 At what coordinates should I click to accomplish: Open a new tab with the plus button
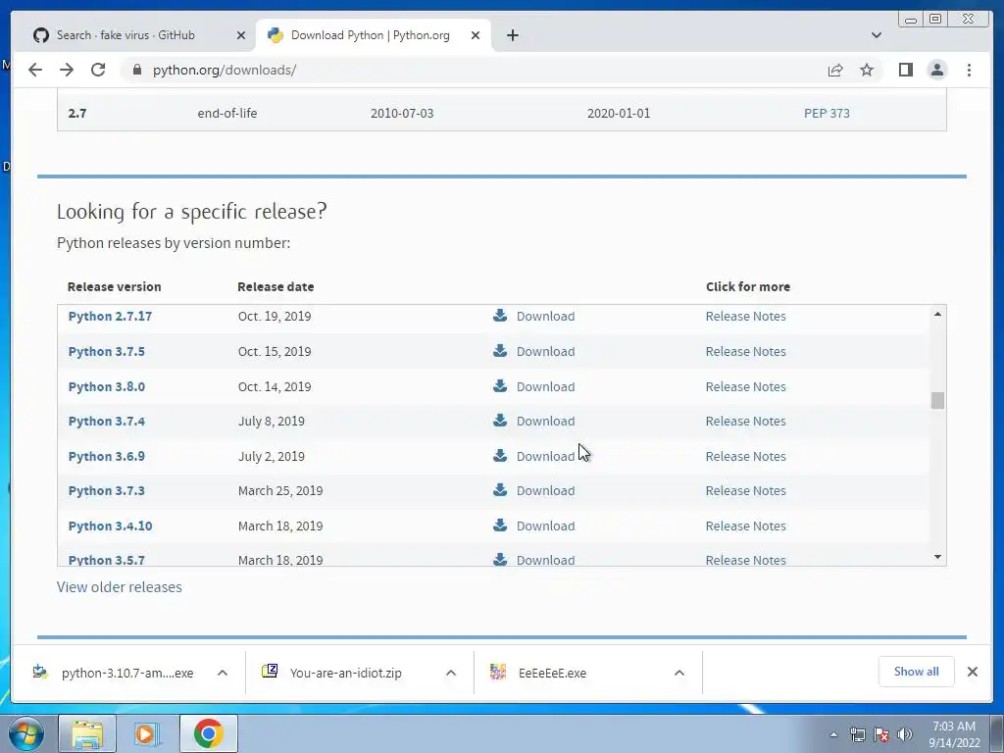pyautogui.click(x=512, y=35)
